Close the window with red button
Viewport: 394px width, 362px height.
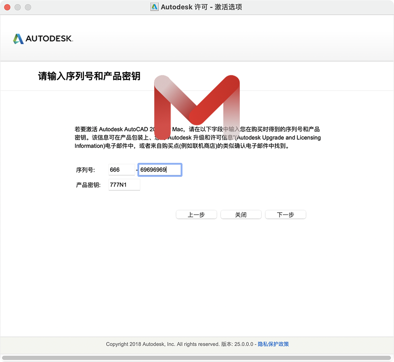point(7,7)
